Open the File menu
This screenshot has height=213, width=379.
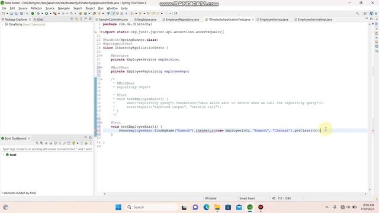(4, 8)
